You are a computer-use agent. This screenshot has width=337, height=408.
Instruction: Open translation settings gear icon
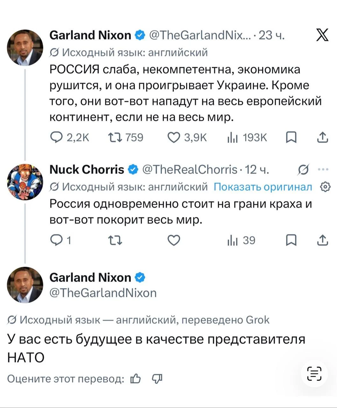tap(325, 187)
